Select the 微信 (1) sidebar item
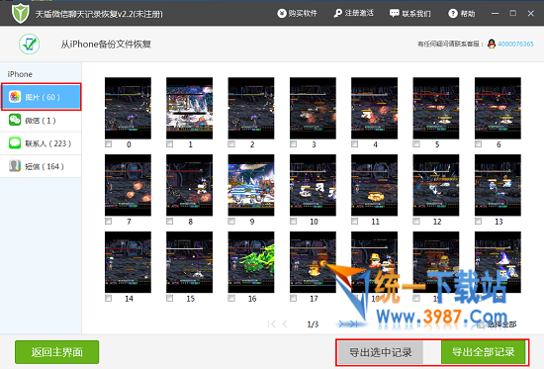 [41, 121]
